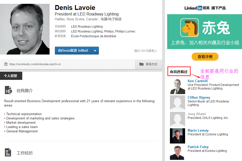Click 'President at Eureka Lighting' text
The height and width of the screenshot is (161, 242).
[x=207, y=151]
